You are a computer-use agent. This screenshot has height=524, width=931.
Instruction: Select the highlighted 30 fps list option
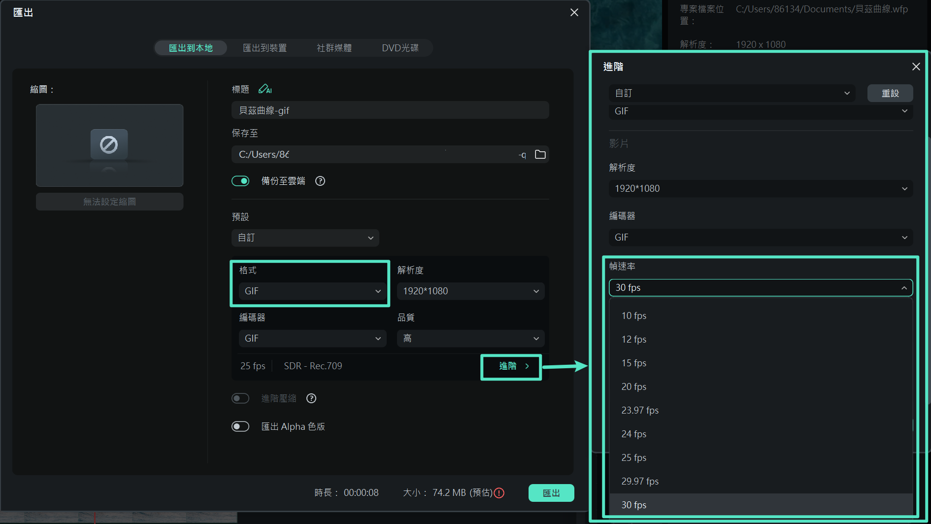761,505
